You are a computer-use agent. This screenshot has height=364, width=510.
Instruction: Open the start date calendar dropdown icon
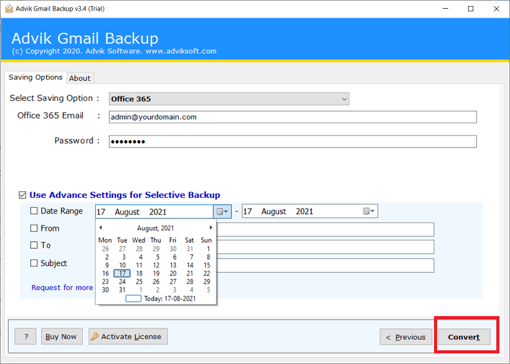click(x=222, y=212)
